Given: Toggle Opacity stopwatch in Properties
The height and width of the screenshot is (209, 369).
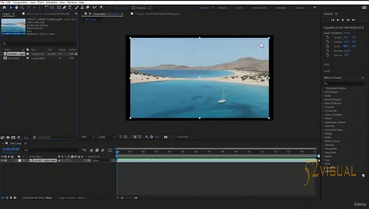Looking at the screenshot, I should point(328,55).
